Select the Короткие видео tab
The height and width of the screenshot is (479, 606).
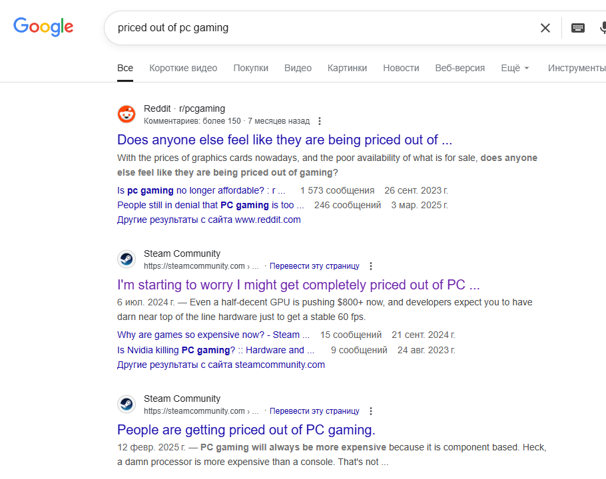pos(183,68)
